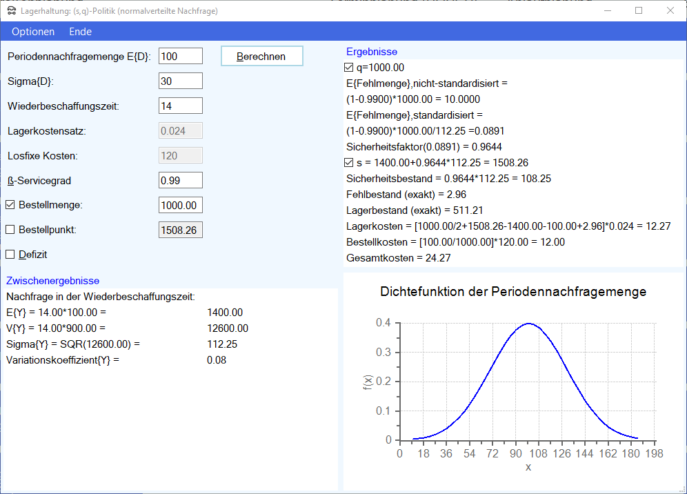Toggle the s = 1400.00+0.9644*112.25 checkbox
This screenshot has width=687, height=494.
(x=349, y=163)
